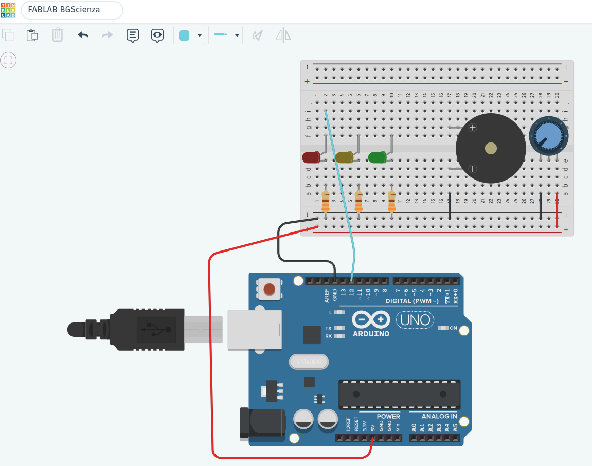Click the Copy icon in toolbar

pos(8,35)
